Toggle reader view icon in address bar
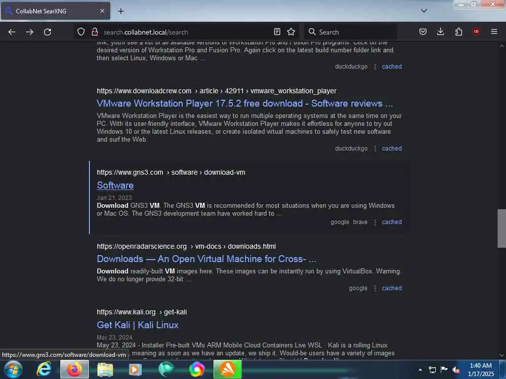The width and height of the screenshot is (506, 379). point(277,32)
